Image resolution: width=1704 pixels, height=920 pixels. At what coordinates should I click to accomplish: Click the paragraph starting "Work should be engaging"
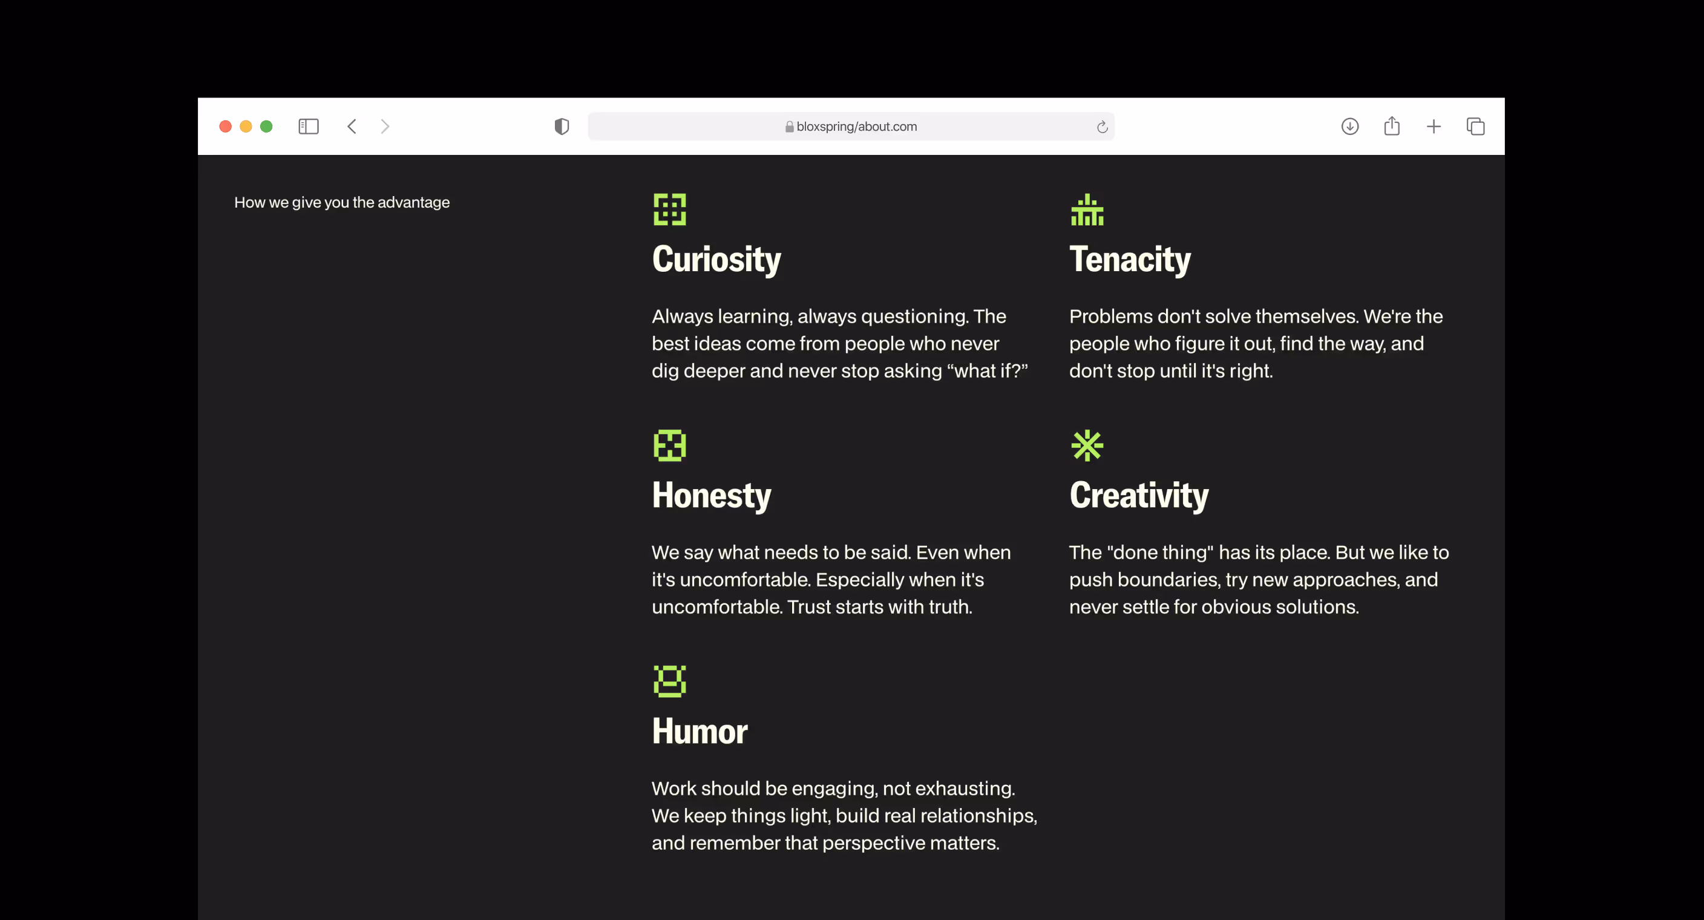pos(845,815)
